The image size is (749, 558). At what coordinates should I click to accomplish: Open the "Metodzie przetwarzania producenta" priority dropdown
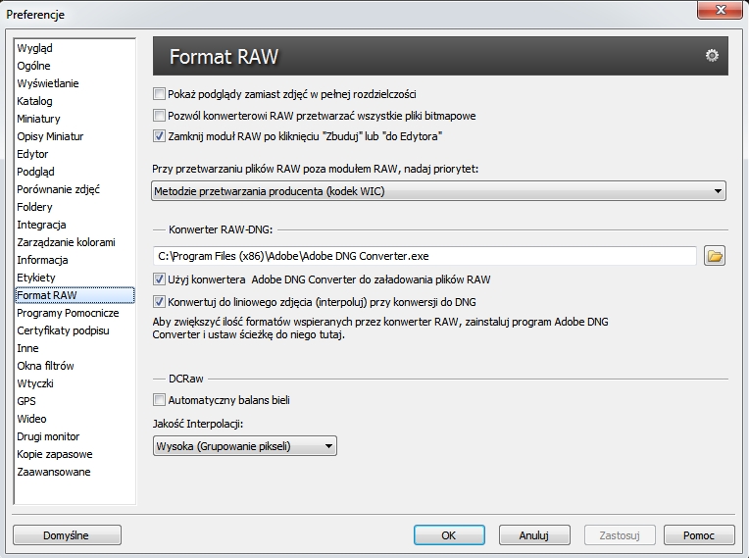(439, 191)
